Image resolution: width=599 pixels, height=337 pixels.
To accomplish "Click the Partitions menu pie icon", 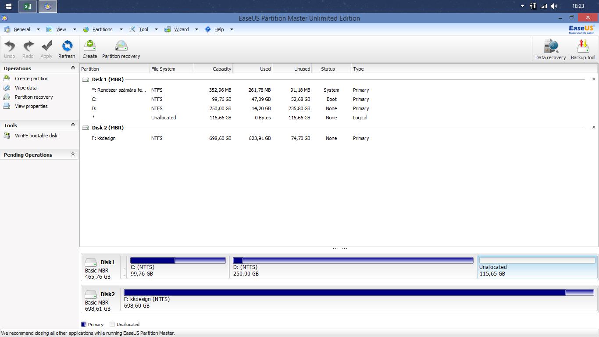I will click(x=86, y=29).
